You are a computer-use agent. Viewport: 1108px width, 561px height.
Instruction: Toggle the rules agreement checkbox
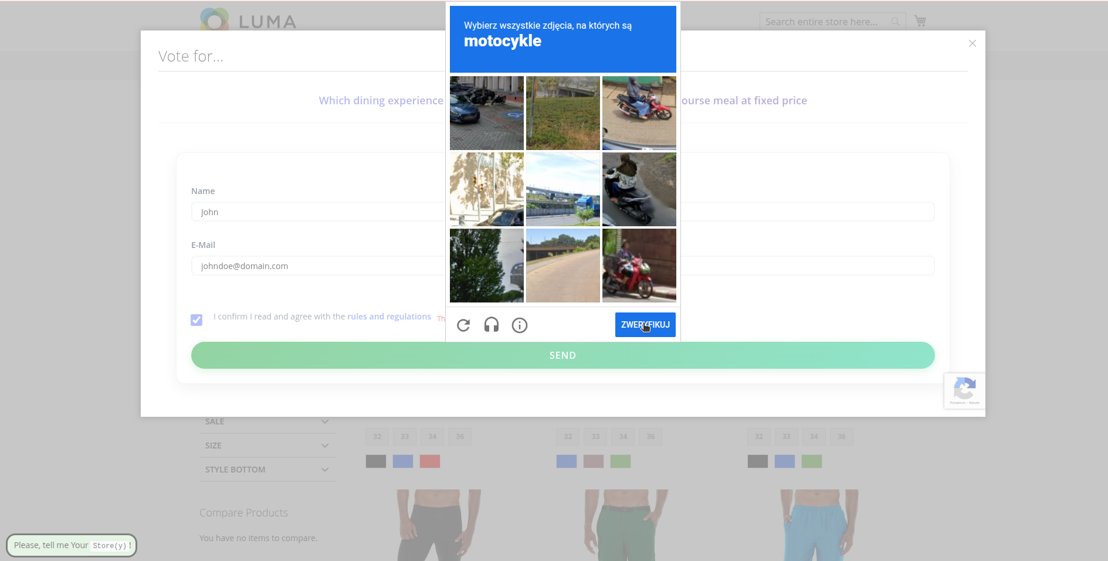[x=196, y=320]
